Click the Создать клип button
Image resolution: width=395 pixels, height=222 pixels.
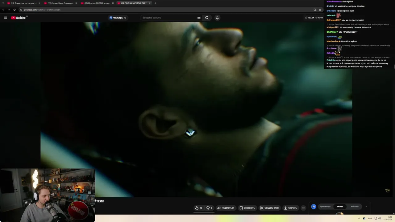(269, 208)
